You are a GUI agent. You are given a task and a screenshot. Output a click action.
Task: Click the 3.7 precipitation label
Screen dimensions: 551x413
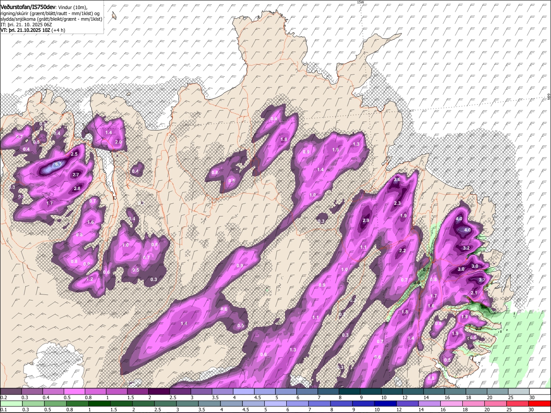pos(482,280)
